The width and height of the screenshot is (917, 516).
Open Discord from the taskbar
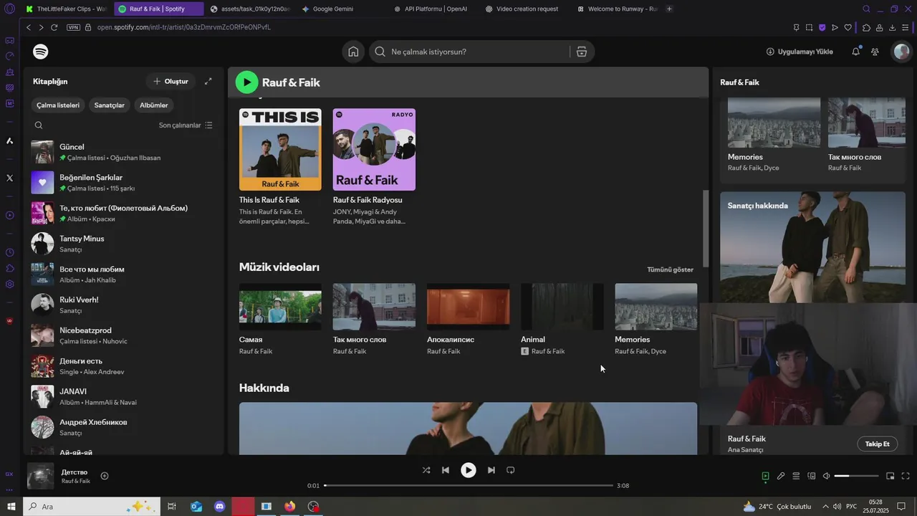coord(220,507)
